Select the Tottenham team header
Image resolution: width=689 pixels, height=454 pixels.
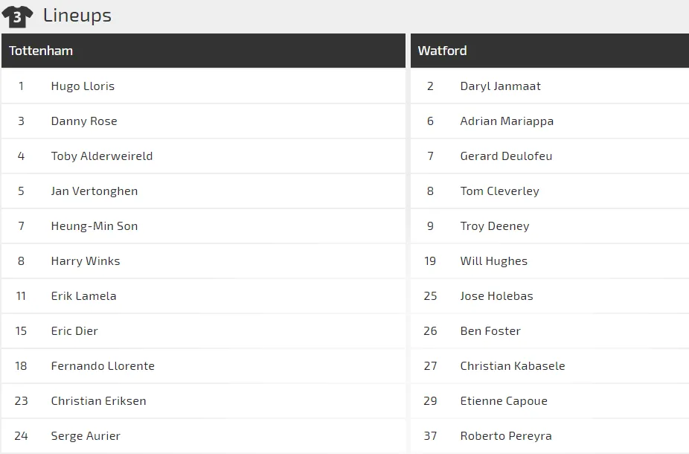point(41,51)
